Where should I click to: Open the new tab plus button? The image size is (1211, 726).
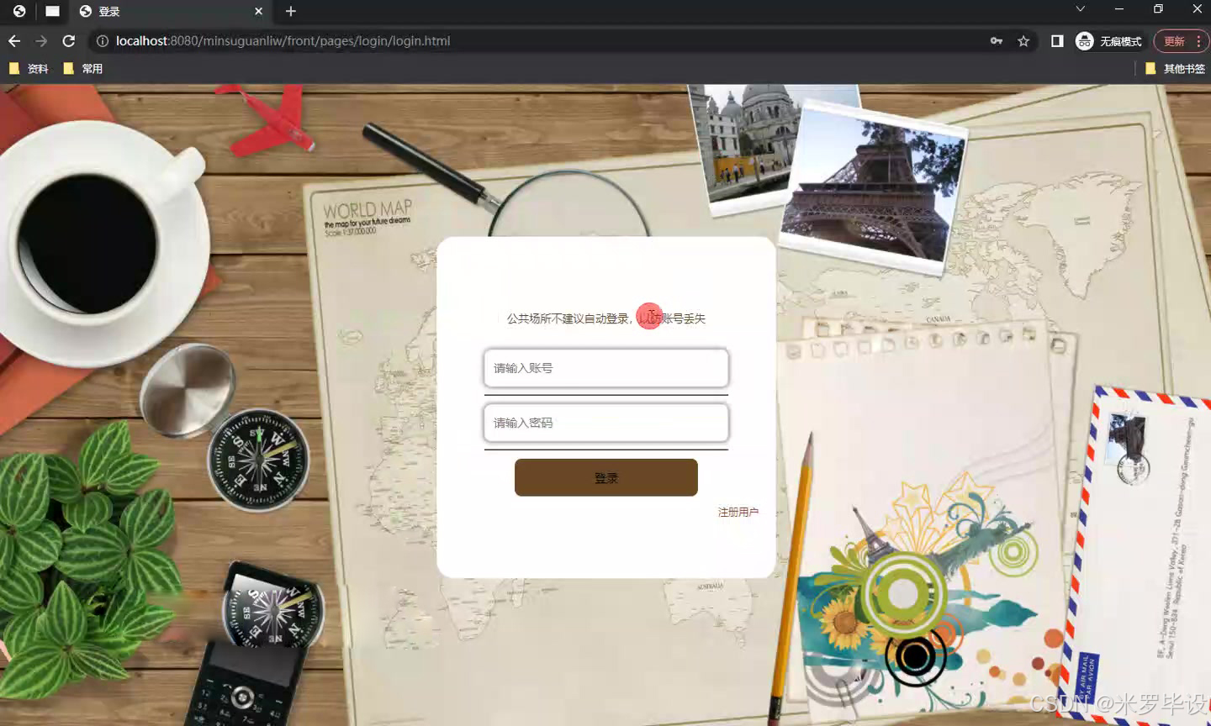tap(291, 11)
